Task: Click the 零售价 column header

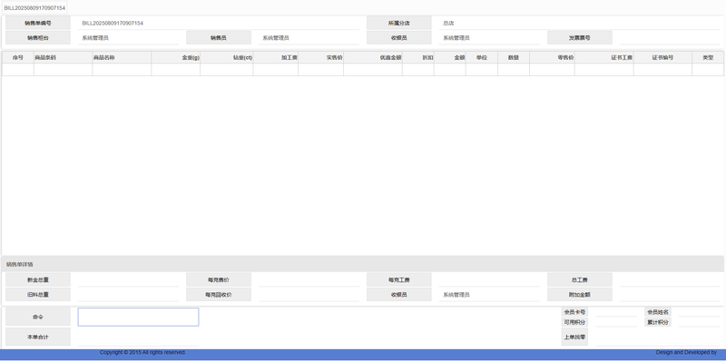Action: (552, 57)
